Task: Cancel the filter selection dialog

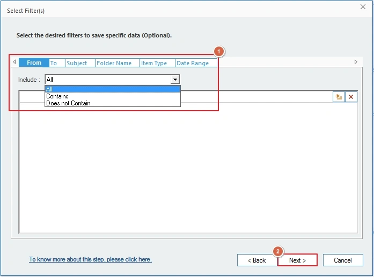Action: tap(343, 260)
